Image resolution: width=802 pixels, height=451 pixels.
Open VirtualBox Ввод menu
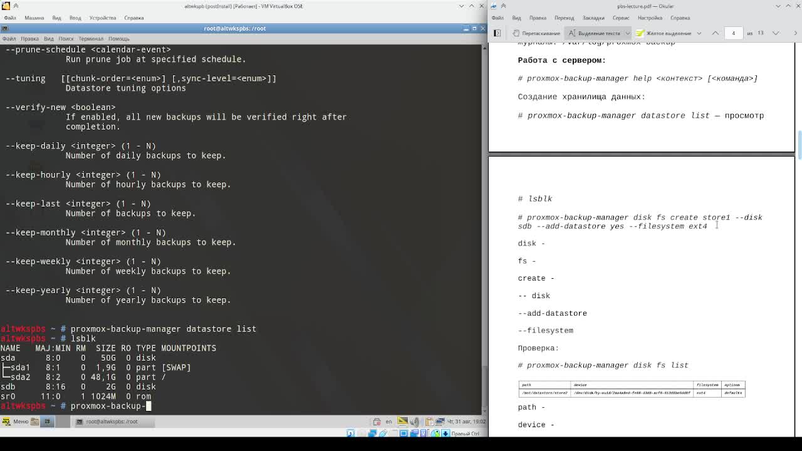(75, 18)
